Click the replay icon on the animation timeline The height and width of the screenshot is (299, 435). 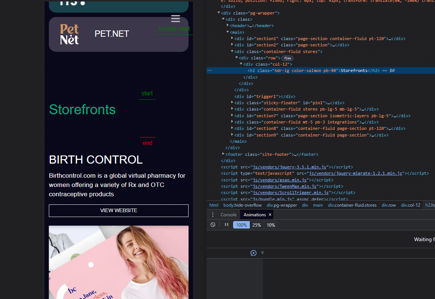(253, 253)
